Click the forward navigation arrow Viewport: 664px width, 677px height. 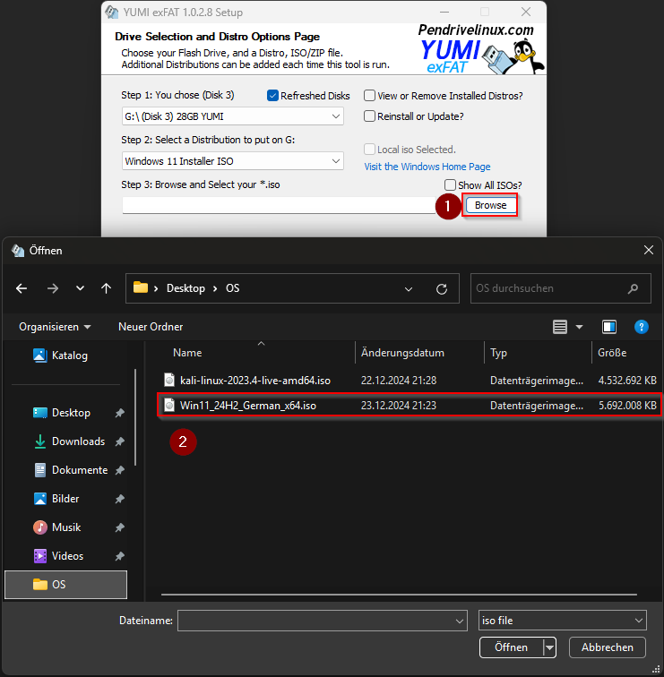(x=51, y=288)
